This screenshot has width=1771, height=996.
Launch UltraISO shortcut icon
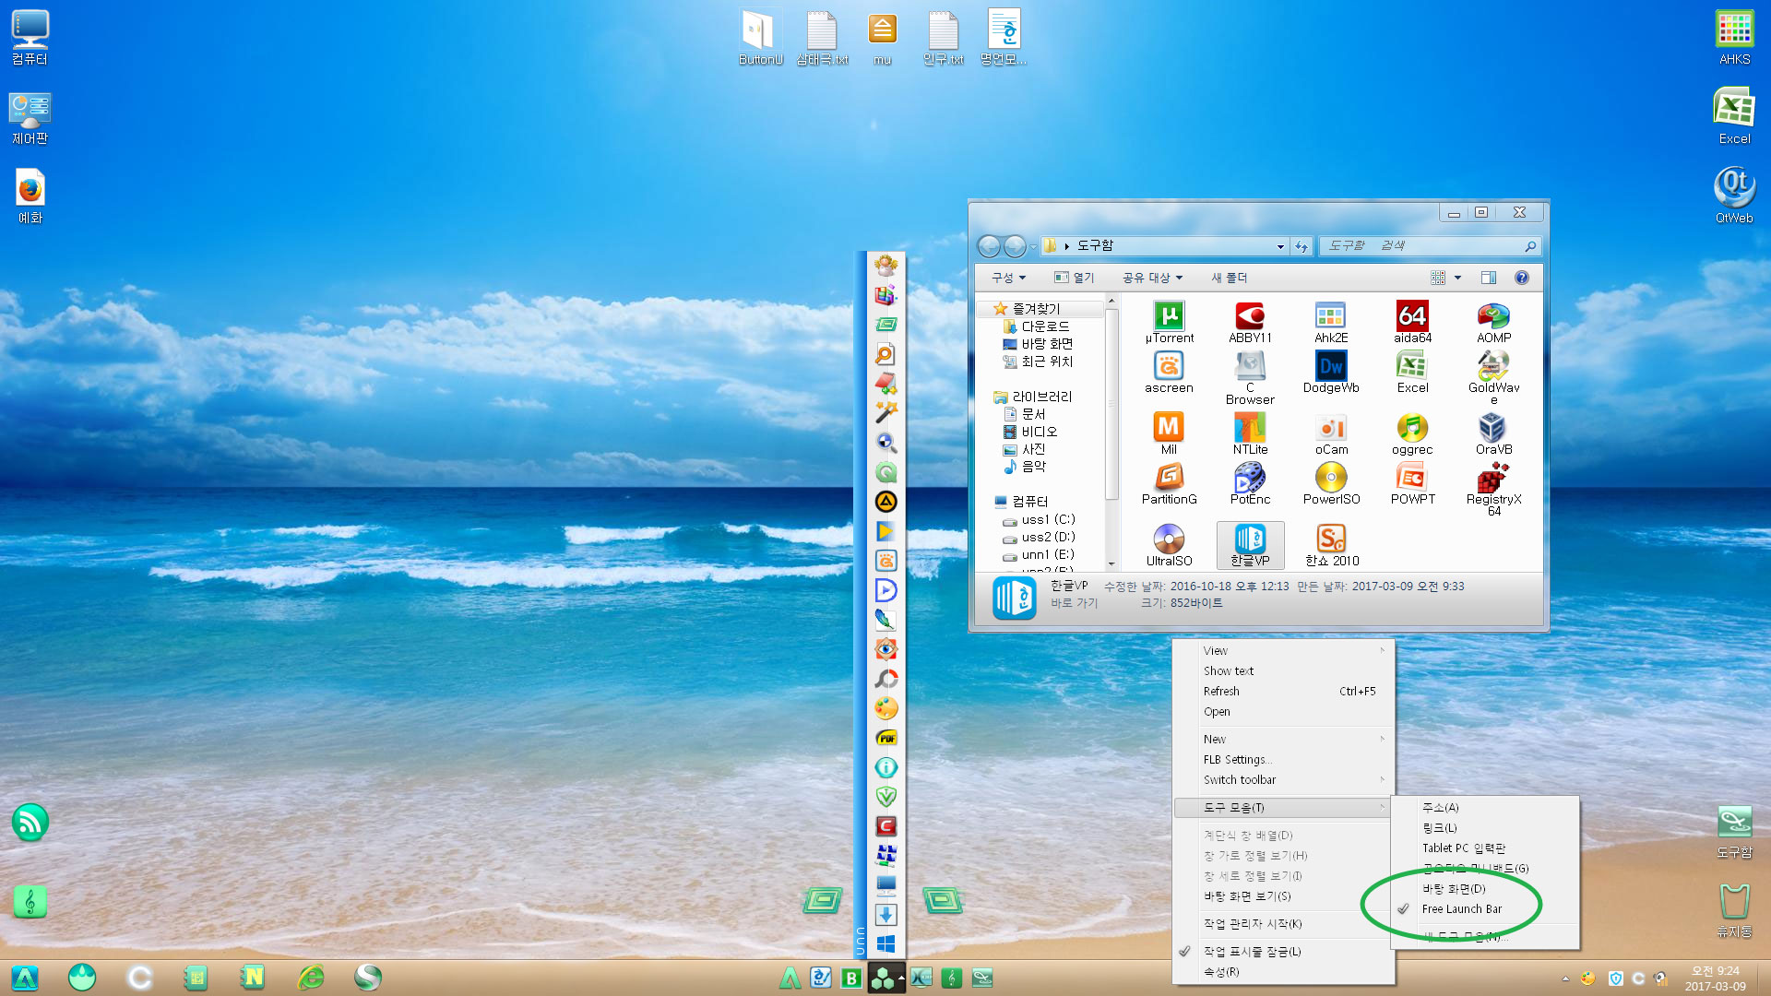pos(1169,545)
